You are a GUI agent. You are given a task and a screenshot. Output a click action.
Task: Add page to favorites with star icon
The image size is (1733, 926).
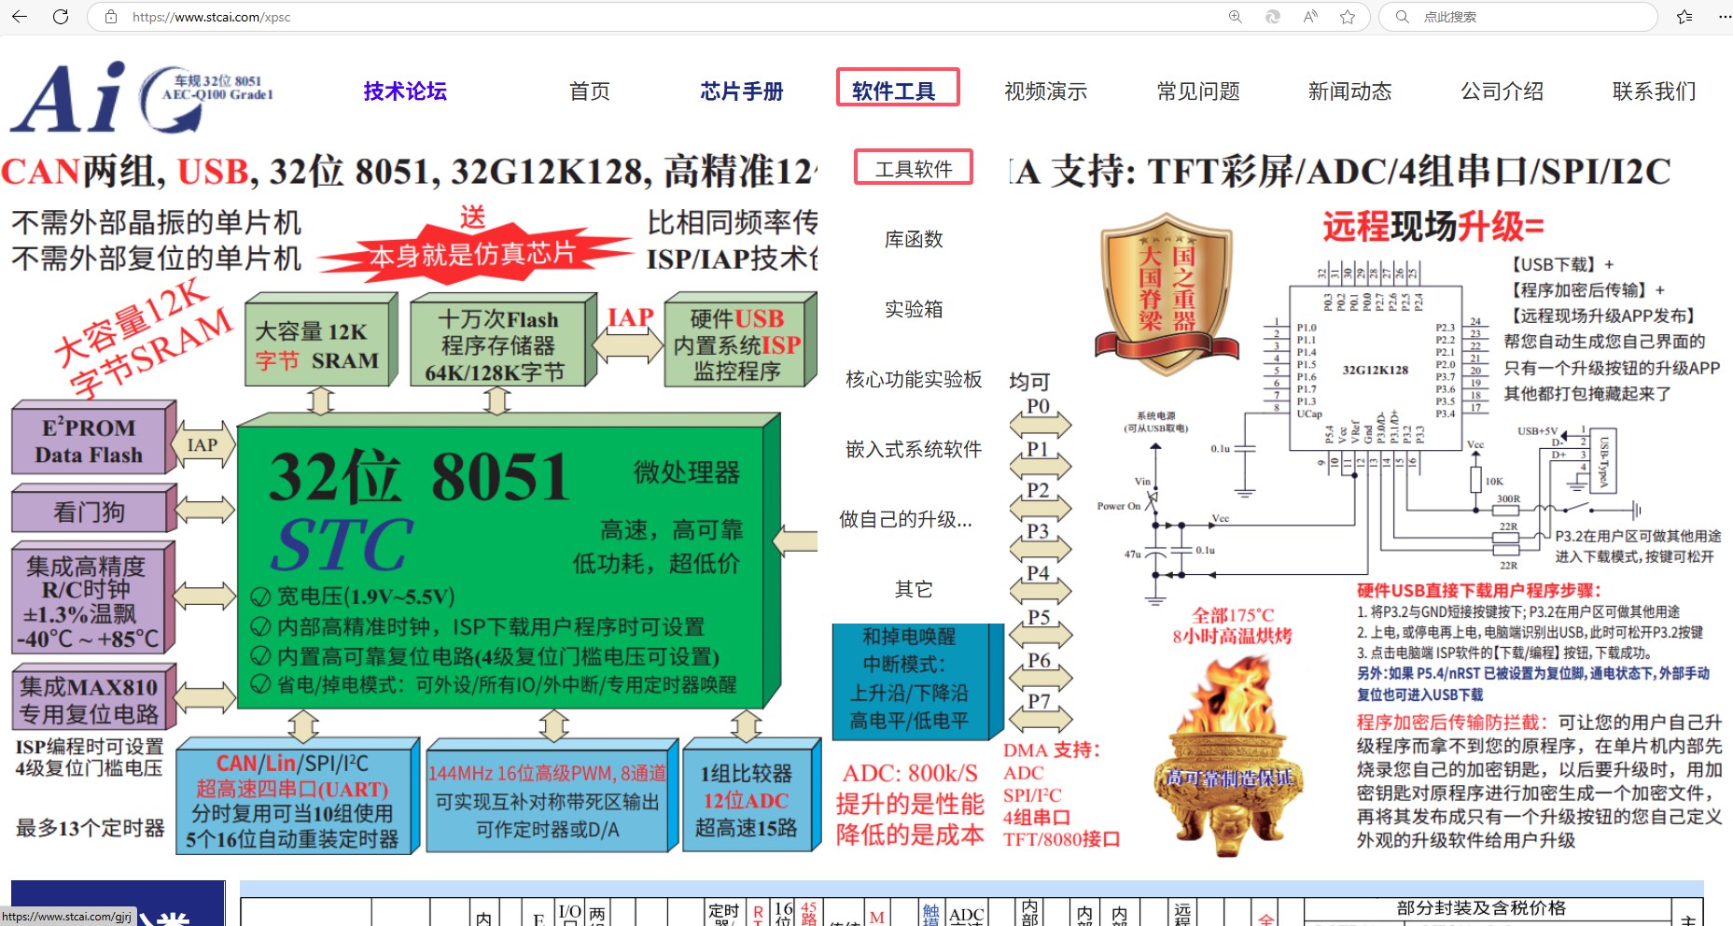tap(1348, 17)
